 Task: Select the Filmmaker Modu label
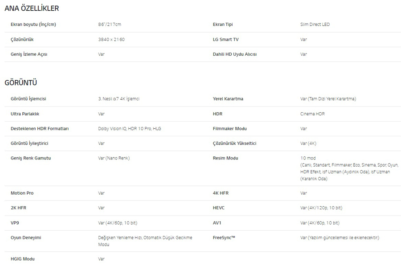(229, 129)
